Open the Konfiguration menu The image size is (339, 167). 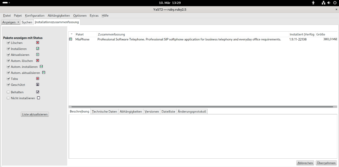(35, 16)
